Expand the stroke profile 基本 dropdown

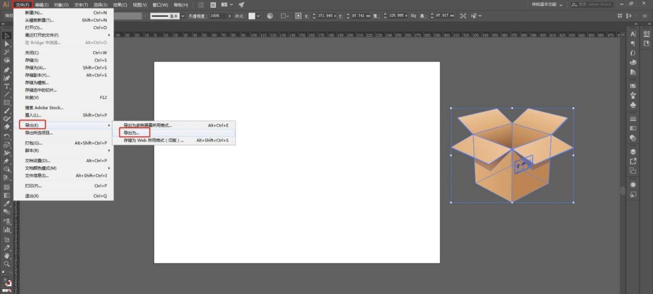[x=183, y=16]
